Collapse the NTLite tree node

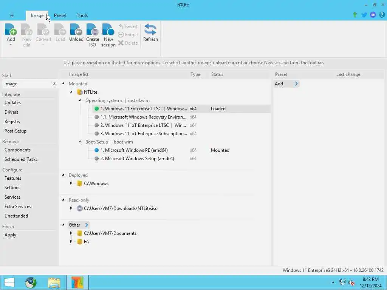pyautogui.click(x=71, y=92)
